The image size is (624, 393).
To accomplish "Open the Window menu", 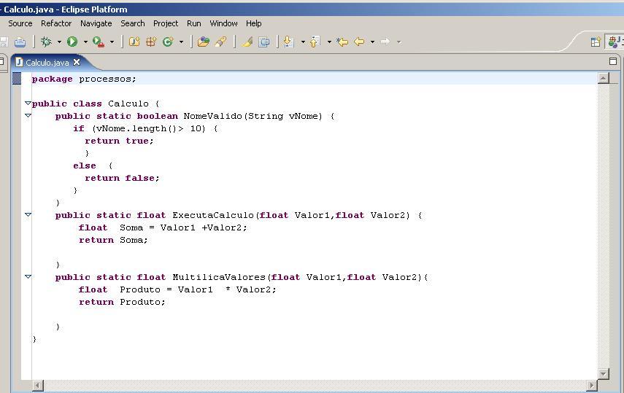I will [223, 23].
